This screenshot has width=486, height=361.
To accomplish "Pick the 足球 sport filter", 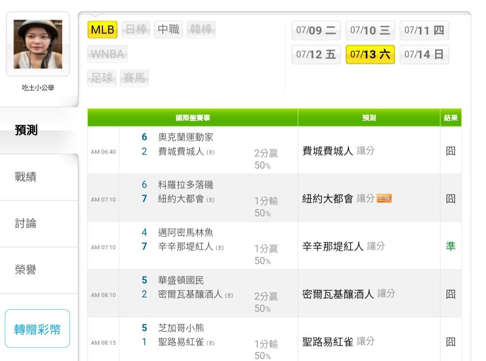I will click(102, 78).
